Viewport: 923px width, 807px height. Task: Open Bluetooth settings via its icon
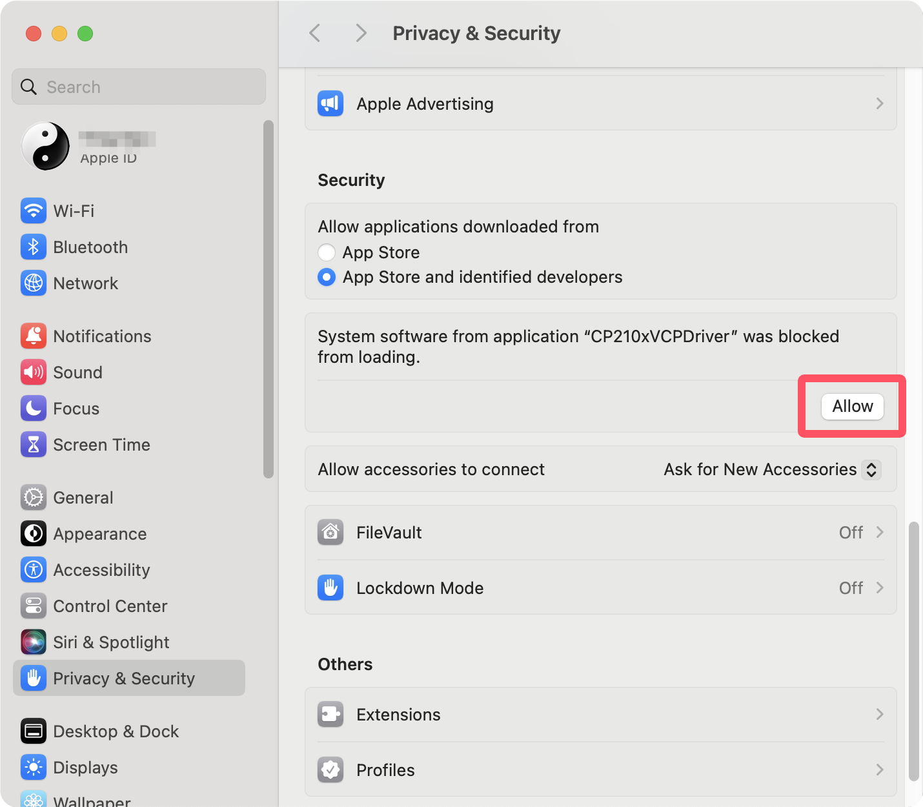point(34,247)
